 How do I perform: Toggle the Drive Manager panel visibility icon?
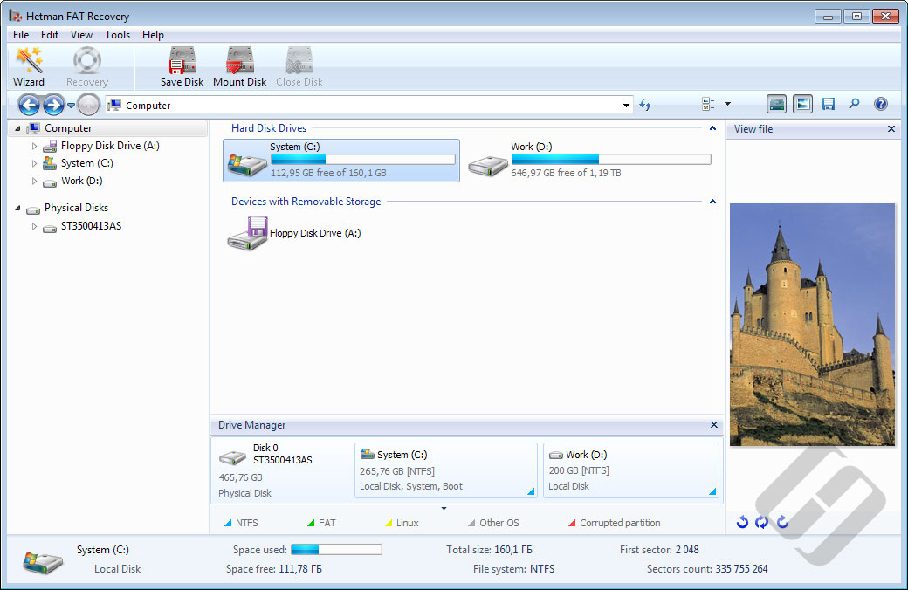click(776, 104)
